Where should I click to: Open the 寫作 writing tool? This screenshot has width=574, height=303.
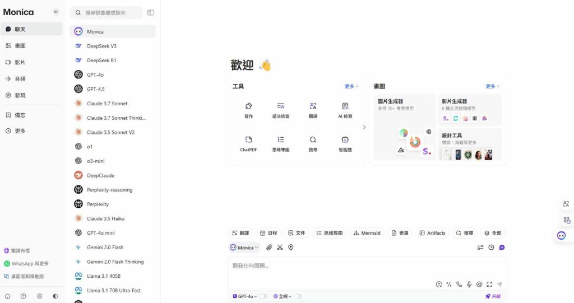pyautogui.click(x=248, y=109)
